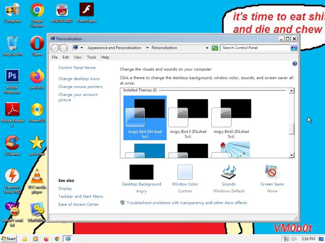Expand the Appearance and Personalization breadcrumb arrow
Viewport: 325px width, 243px height.
(x=147, y=48)
